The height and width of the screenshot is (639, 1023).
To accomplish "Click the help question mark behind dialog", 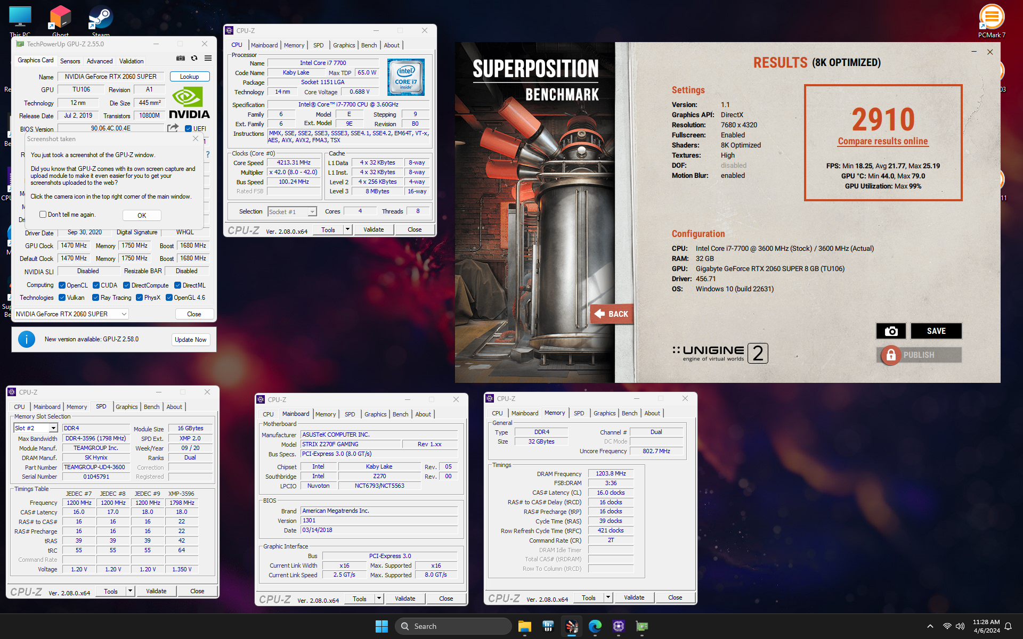I will point(208,154).
